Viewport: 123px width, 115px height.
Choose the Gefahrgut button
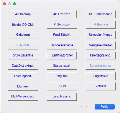pos(23,35)
